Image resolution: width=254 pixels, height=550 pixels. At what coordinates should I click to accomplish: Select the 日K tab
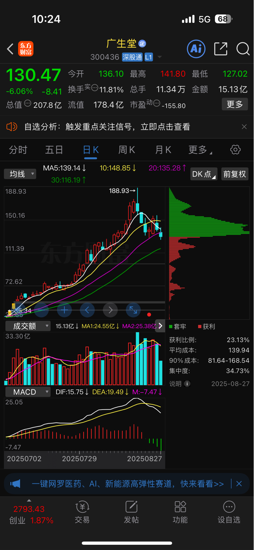[x=91, y=150]
